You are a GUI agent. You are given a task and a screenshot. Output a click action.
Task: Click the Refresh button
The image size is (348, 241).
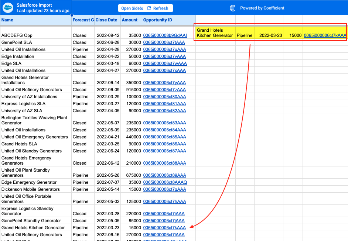tap(158, 8)
